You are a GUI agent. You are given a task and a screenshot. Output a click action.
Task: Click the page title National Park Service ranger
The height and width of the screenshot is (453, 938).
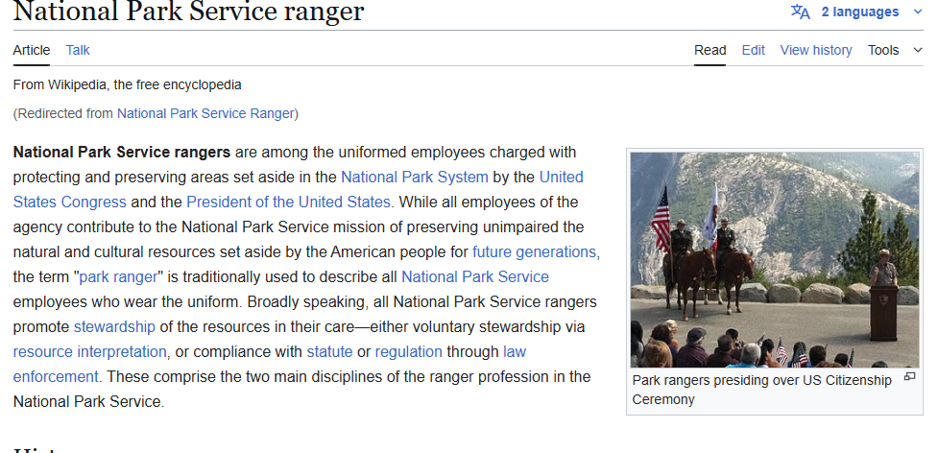[x=188, y=11]
